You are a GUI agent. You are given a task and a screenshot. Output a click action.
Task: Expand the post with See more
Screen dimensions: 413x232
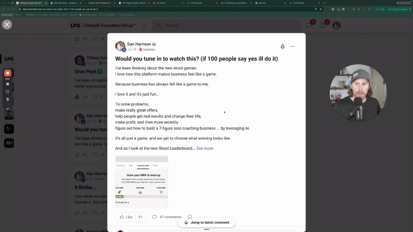205,148
